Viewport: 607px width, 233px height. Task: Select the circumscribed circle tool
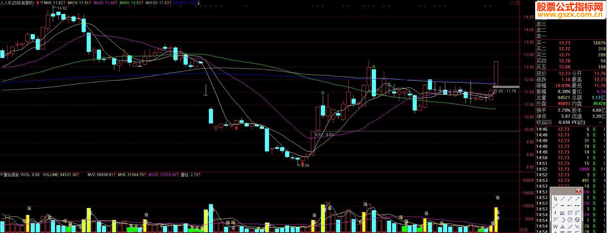click(x=577, y=220)
